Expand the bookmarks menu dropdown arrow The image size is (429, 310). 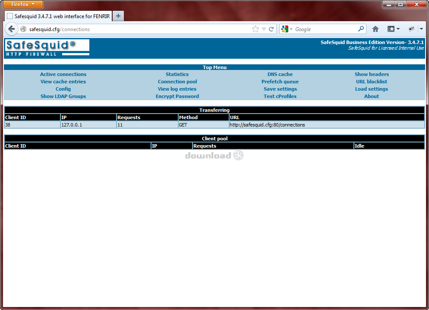click(x=398, y=29)
